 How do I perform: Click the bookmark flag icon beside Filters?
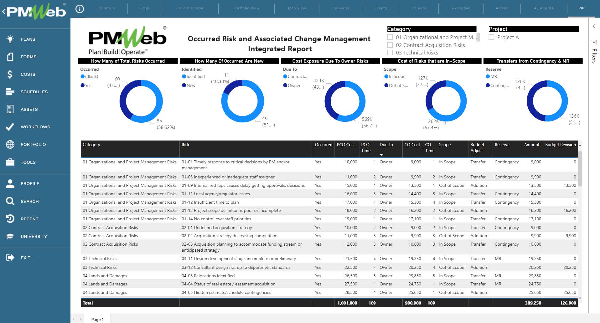click(x=594, y=42)
